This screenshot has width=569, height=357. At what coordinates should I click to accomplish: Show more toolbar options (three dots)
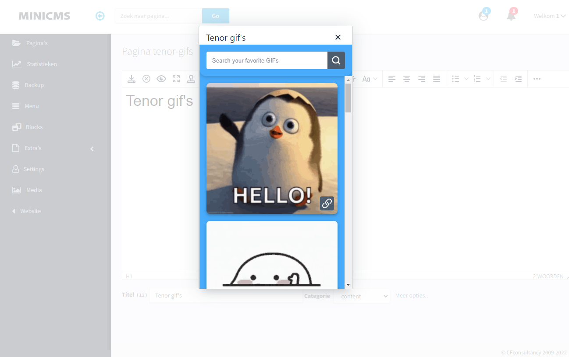[537, 79]
